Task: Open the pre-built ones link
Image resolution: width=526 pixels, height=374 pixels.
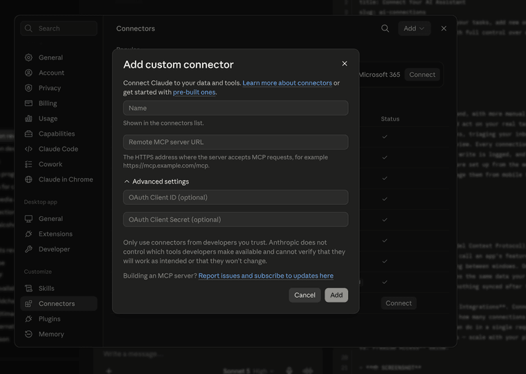Action: point(194,92)
